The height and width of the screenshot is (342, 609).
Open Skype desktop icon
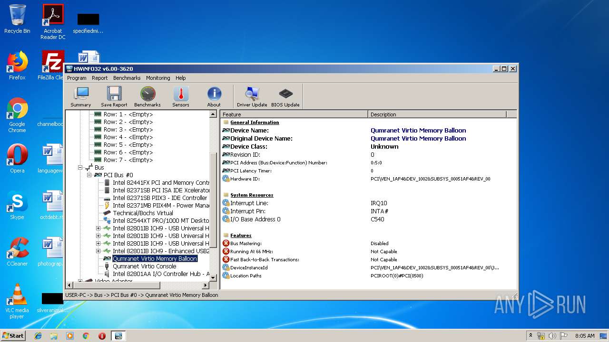pos(17,205)
